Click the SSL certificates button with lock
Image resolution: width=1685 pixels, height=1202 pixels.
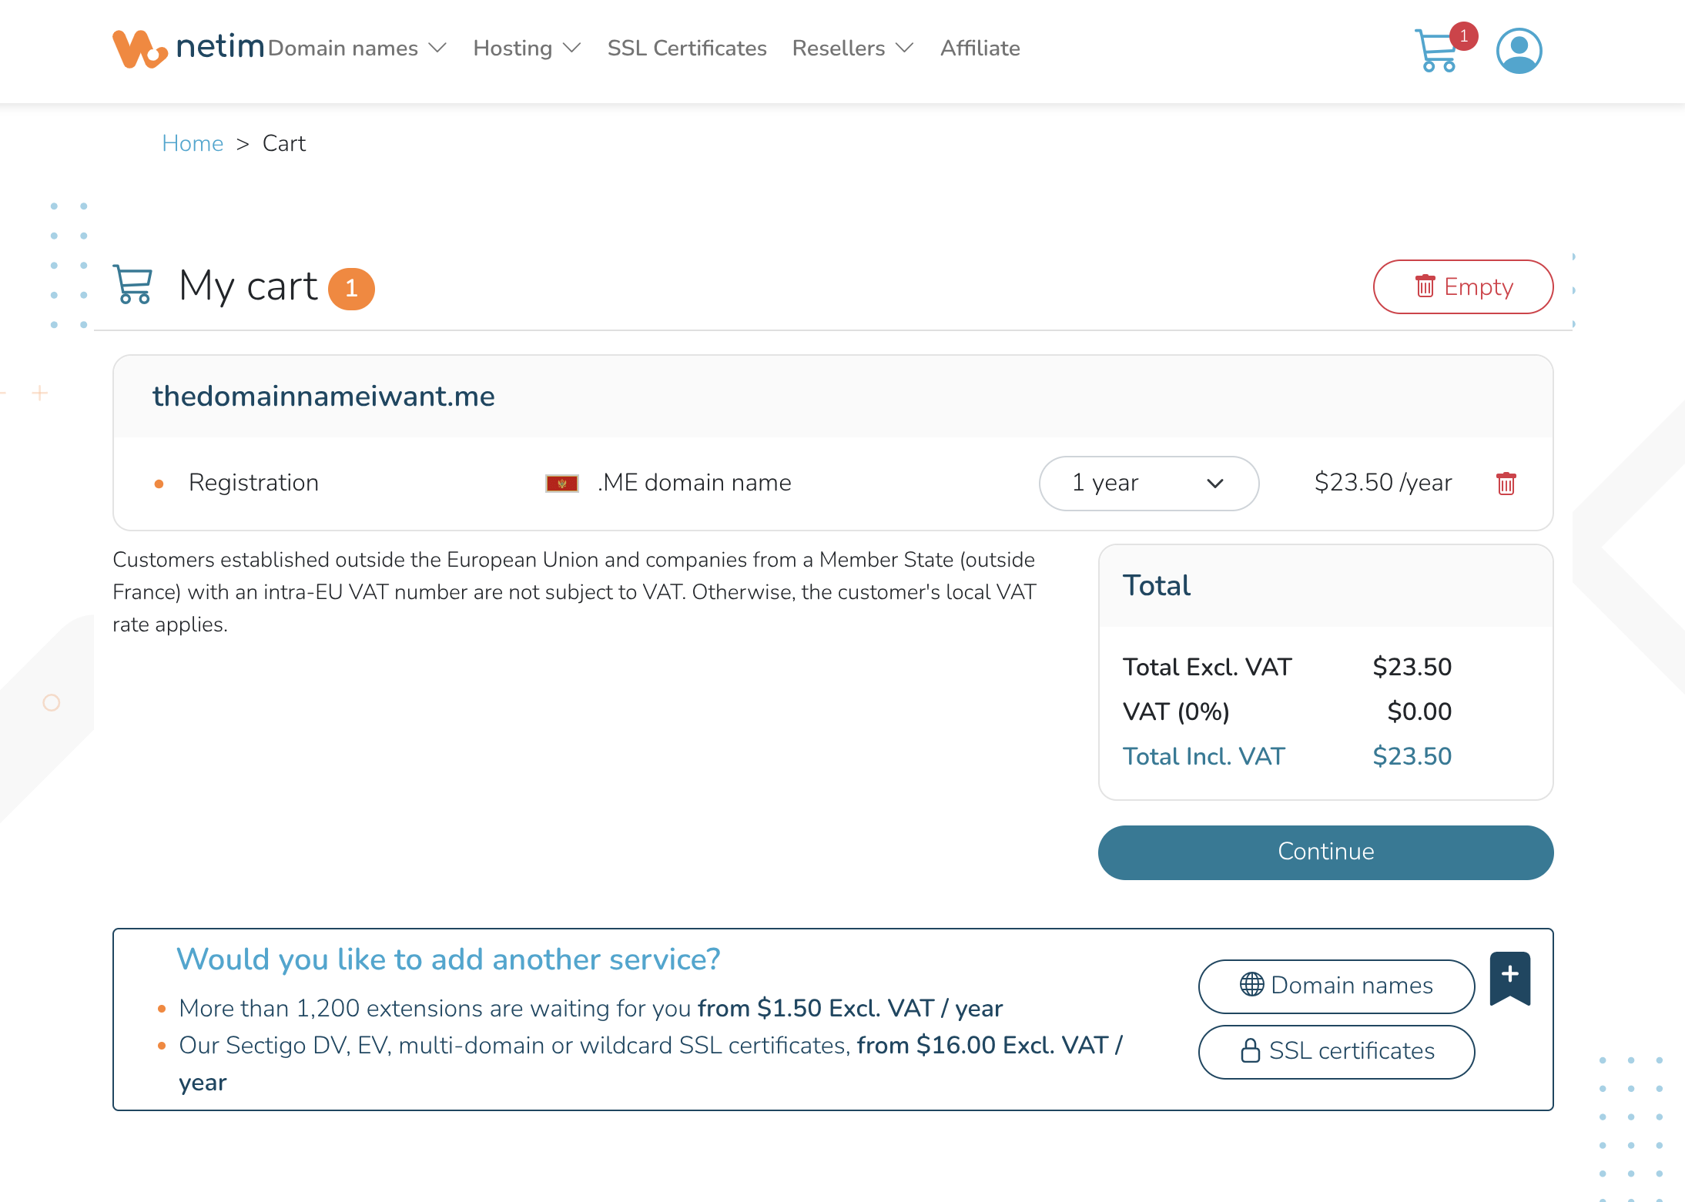tap(1336, 1051)
